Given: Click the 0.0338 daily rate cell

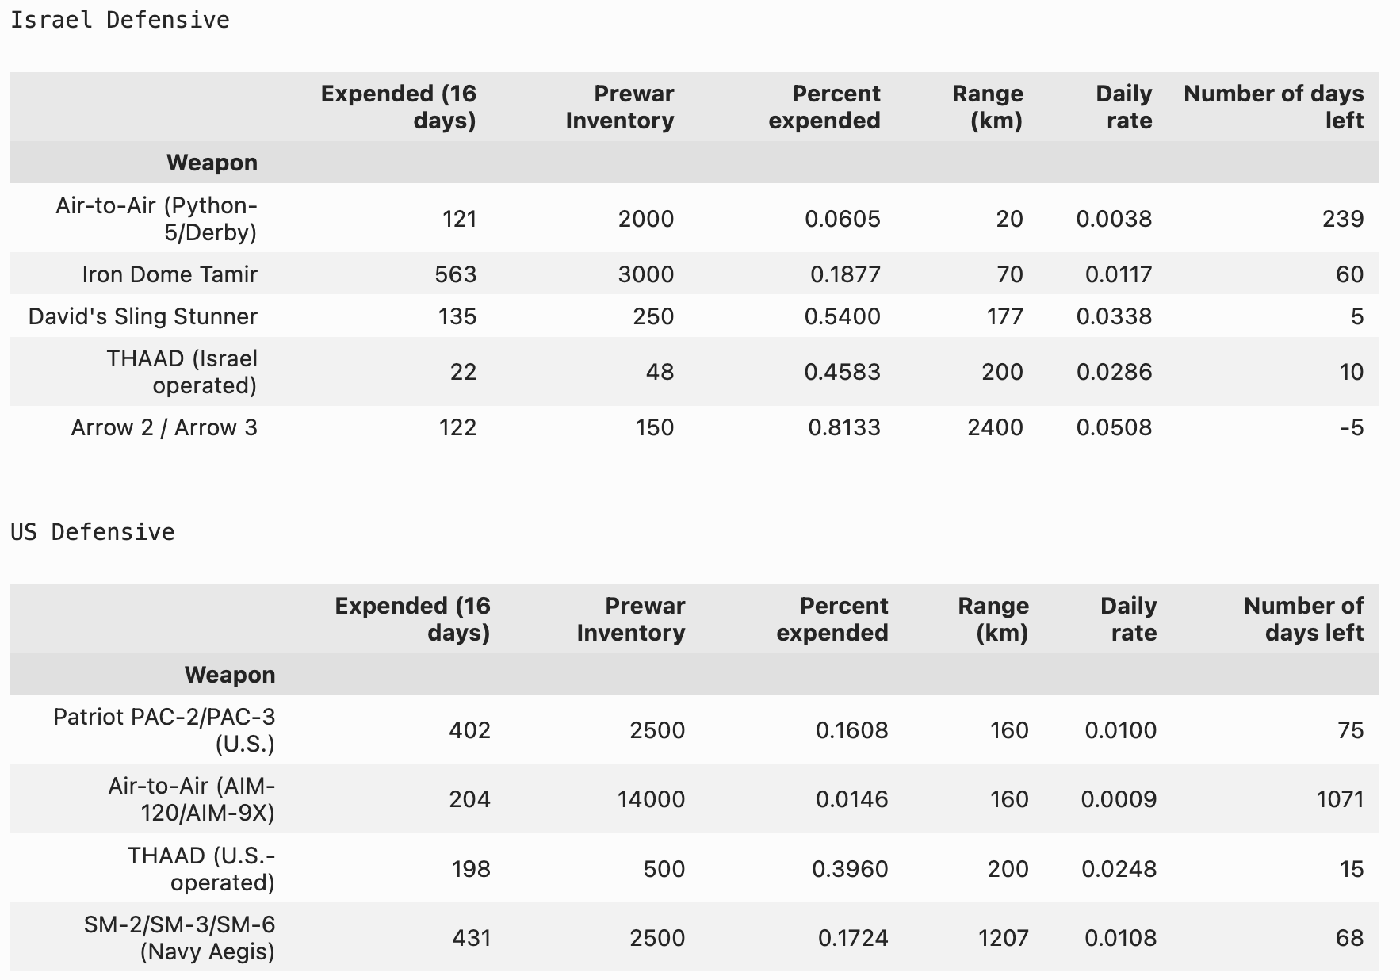Looking at the screenshot, I should click(x=1114, y=316).
